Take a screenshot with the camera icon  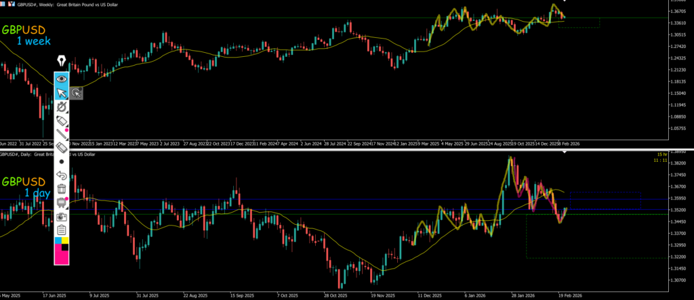pos(62,216)
